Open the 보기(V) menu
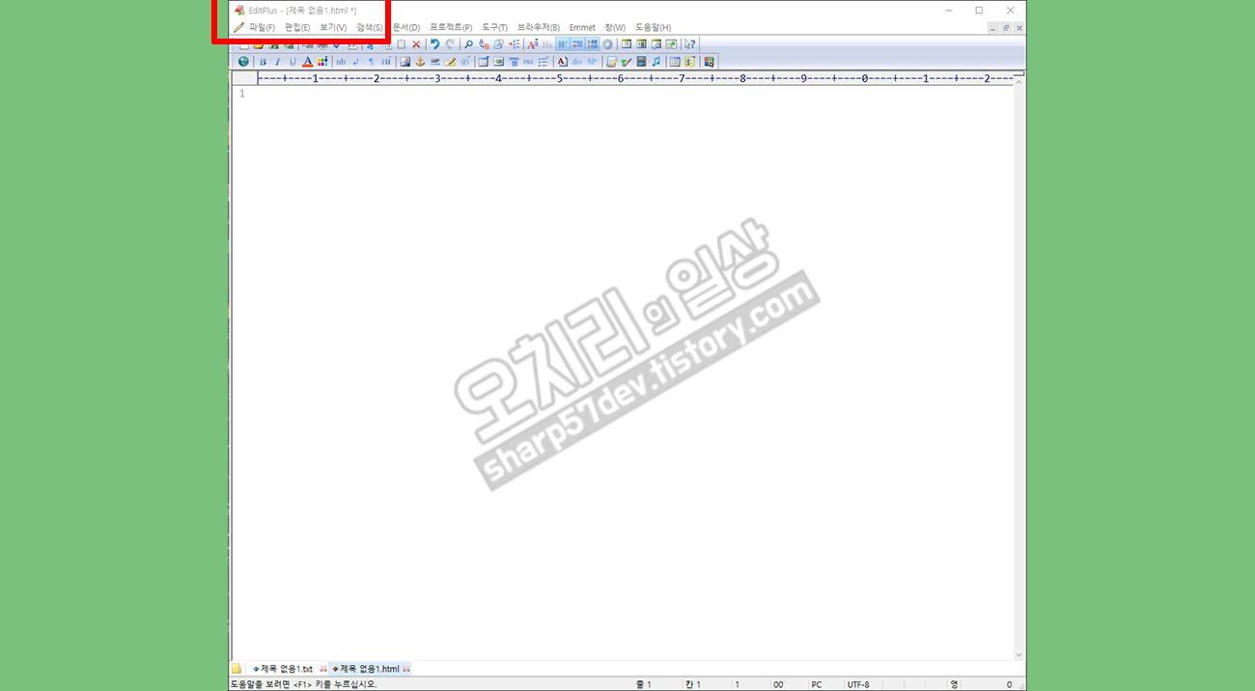Screen dimensions: 1255x691 coord(333,27)
